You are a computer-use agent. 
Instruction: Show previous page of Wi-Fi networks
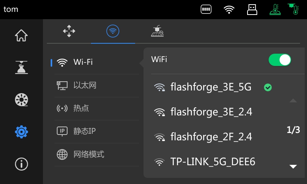(293, 100)
